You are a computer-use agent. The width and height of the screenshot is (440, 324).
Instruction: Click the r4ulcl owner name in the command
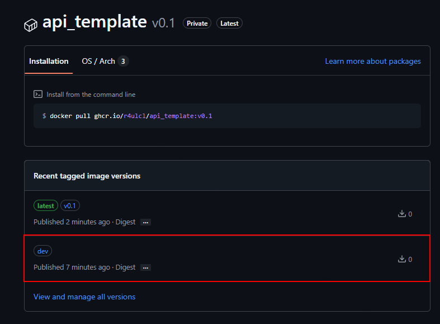point(135,116)
